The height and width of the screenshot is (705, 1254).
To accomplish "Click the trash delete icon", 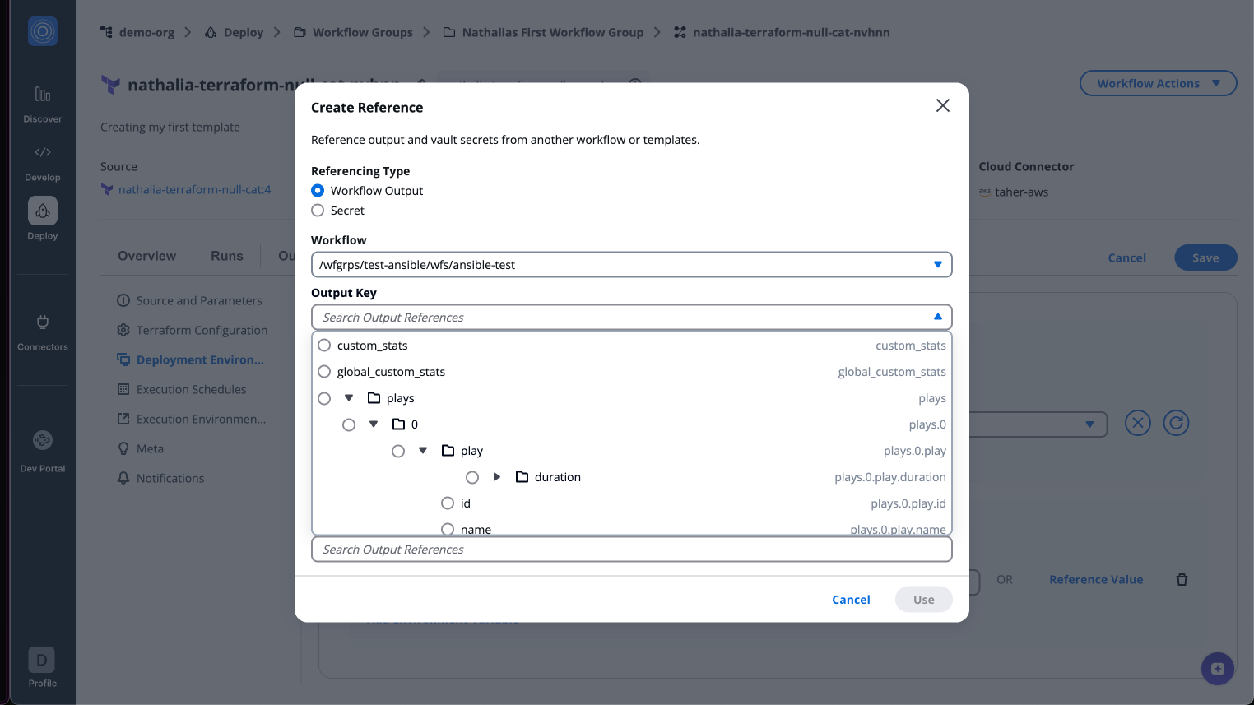I will coord(1182,580).
